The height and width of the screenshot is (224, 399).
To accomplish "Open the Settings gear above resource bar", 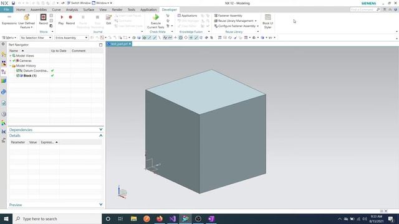I will (x=3, y=44).
